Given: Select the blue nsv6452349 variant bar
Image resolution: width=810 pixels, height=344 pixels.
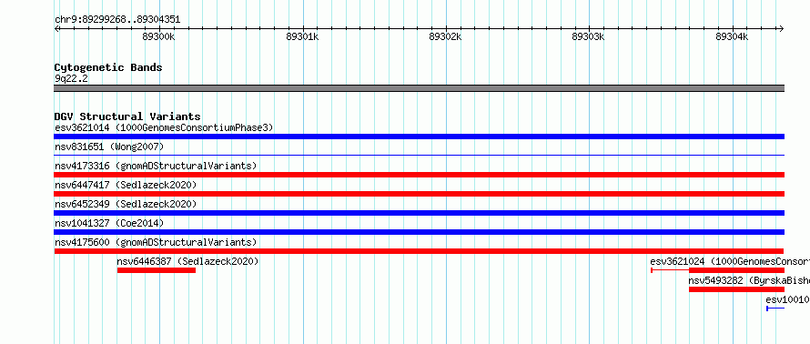Looking at the screenshot, I should point(419,213).
